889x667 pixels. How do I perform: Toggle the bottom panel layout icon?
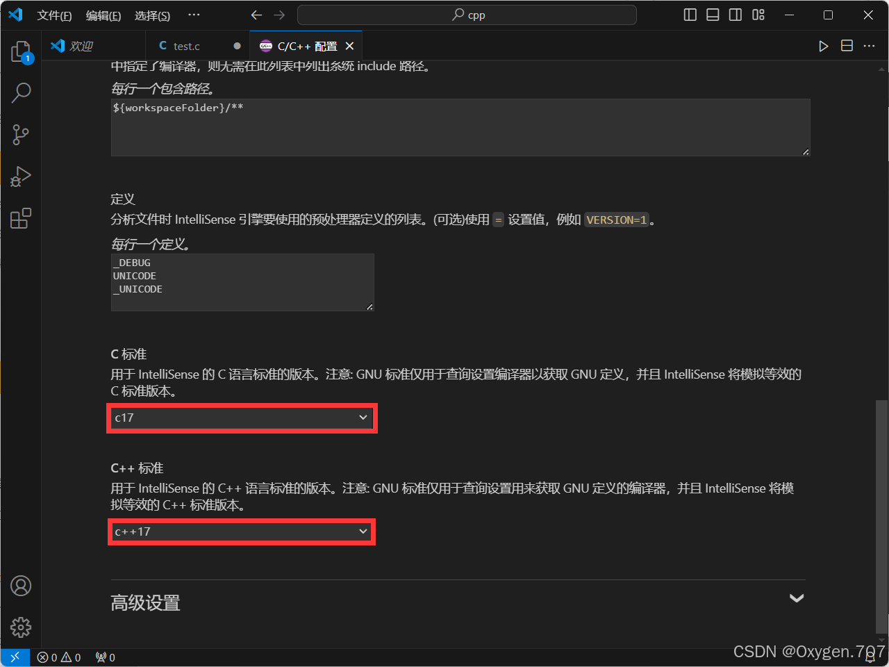[x=713, y=15]
